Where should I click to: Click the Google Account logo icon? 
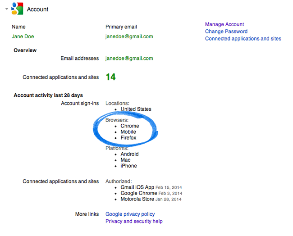click(17, 9)
